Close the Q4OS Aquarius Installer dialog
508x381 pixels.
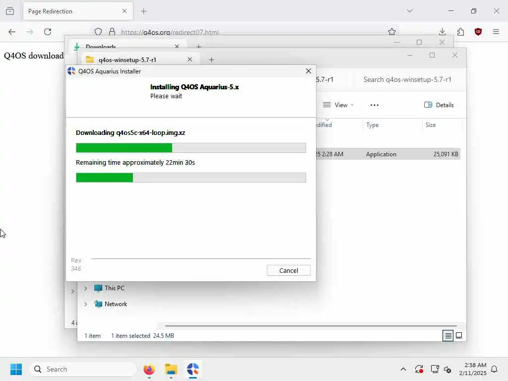click(309, 71)
